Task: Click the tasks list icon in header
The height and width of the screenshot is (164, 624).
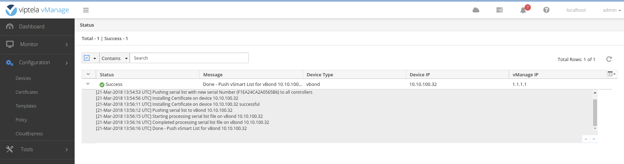Action: pos(499,10)
